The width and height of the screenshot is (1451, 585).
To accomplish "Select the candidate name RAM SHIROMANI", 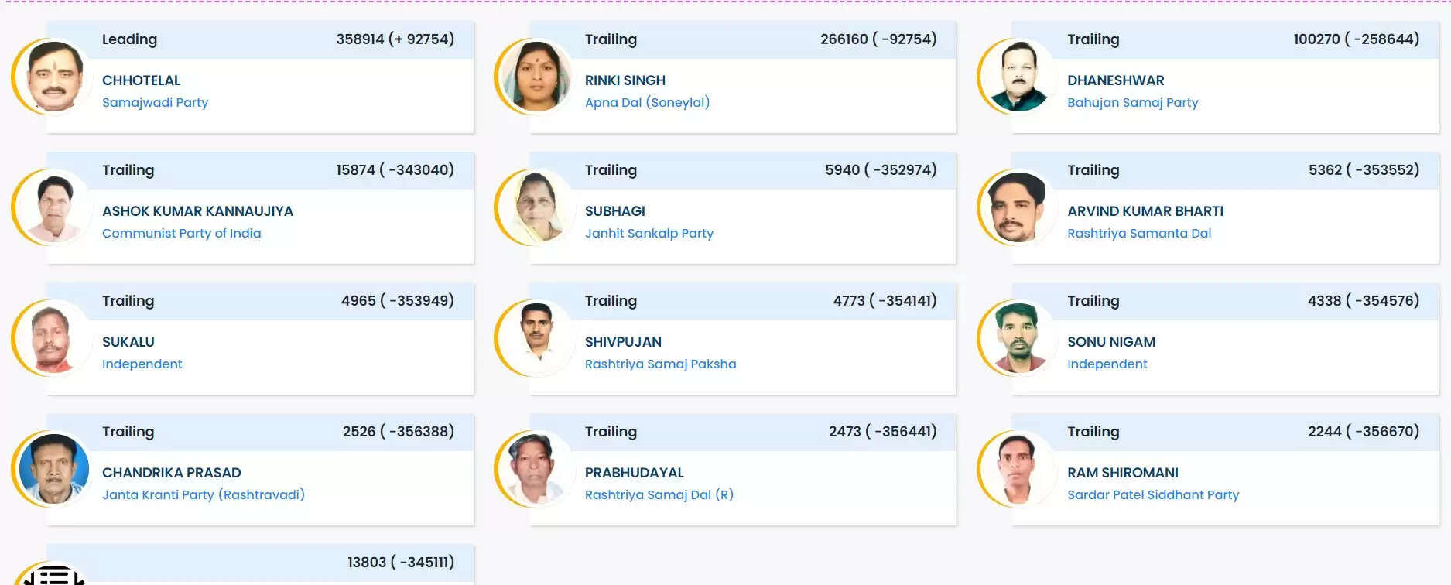I will pos(1123,472).
